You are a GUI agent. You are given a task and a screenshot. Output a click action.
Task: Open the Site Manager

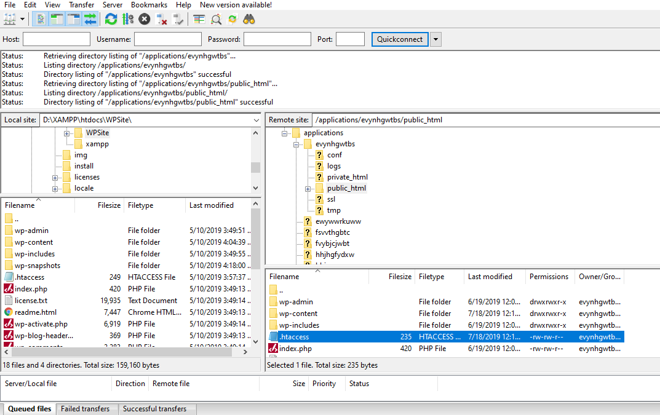(x=10, y=19)
